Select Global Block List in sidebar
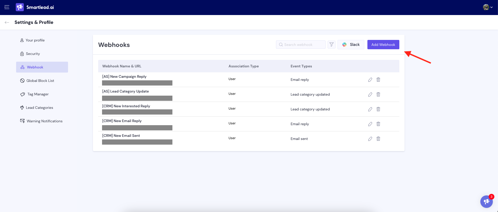 click(40, 81)
